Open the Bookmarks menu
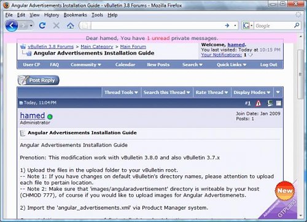This screenshot has width=307, height=222. 75,15
